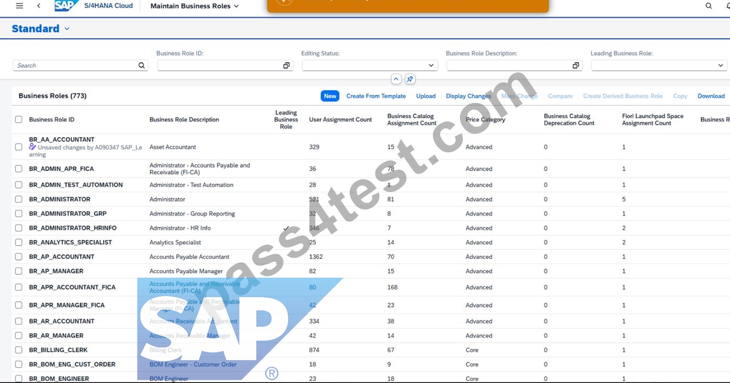This screenshot has width=730, height=383.
Task: Open the Standard view variant dropdown
Action: click(x=67, y=29)
